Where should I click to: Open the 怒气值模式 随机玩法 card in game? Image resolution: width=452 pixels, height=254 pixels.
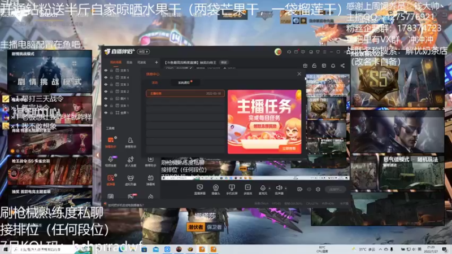coord(411,173)
